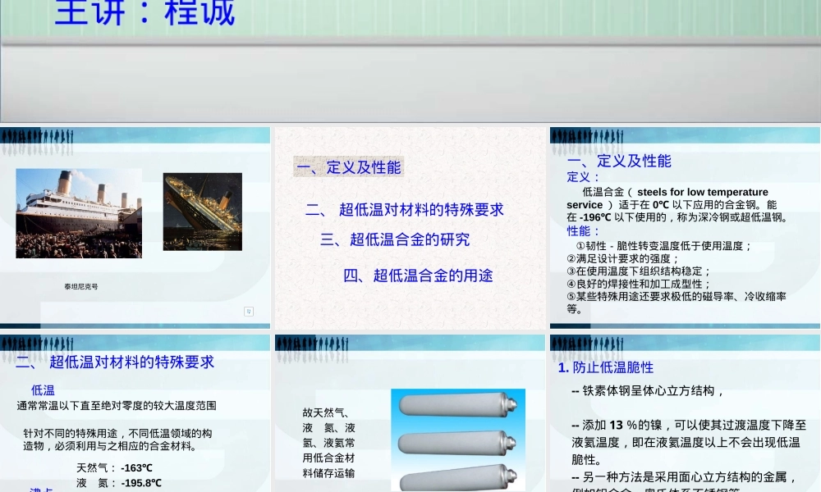Image resolution: width=821 pixels, height=492 pixels.
Task: Click the gas cylinders image
Action: point(458,440)
